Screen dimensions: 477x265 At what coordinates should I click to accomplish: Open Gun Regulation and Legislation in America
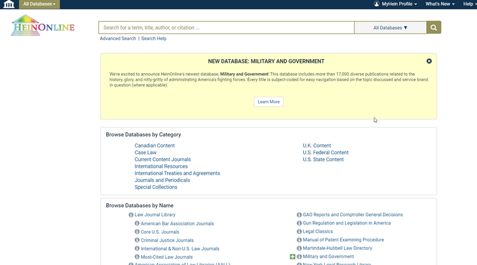(x=346, y=223)
